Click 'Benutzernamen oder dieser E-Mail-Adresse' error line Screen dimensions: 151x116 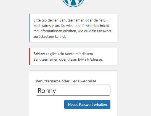point(68,60)
